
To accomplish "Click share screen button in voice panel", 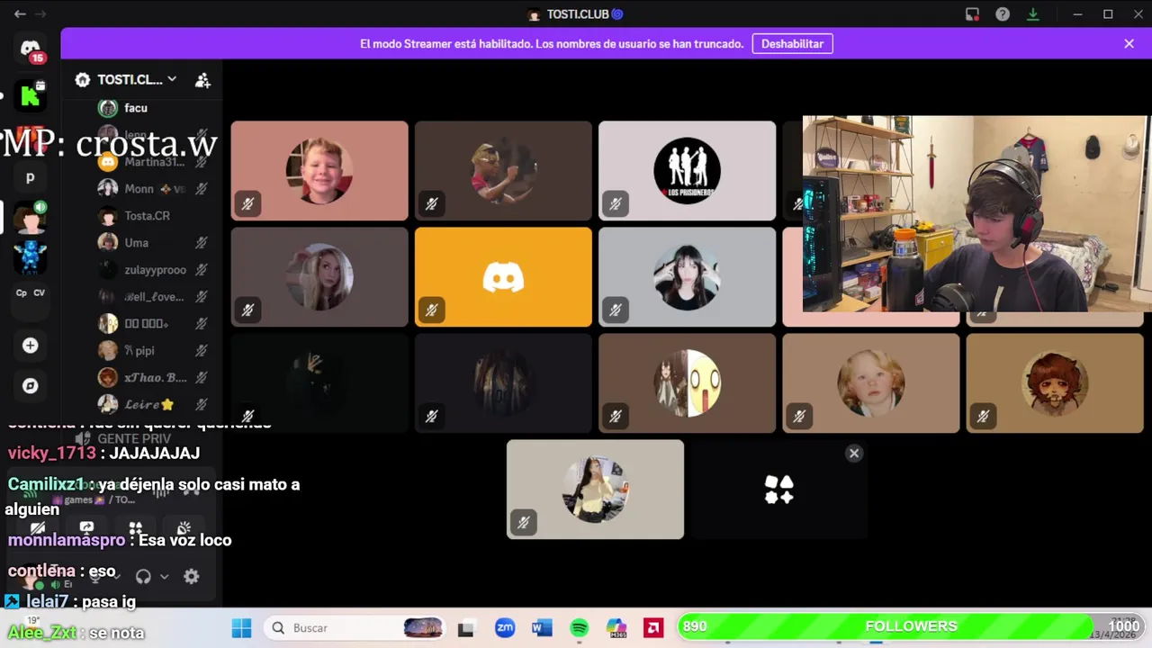I will click(86, 528).
